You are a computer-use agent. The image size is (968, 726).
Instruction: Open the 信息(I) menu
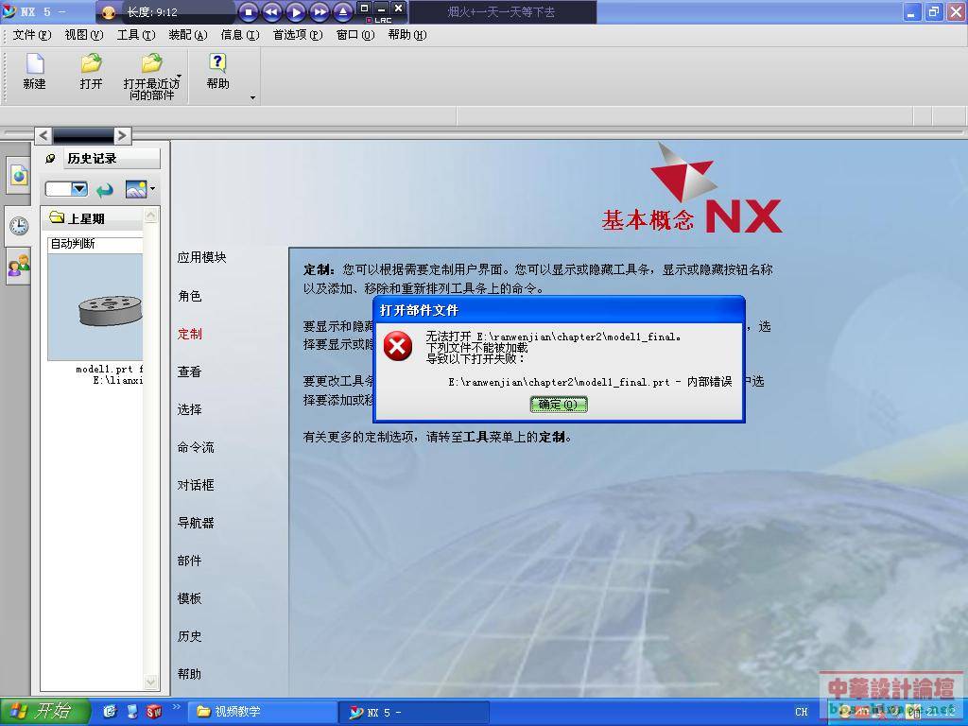[x=239, y=35]
